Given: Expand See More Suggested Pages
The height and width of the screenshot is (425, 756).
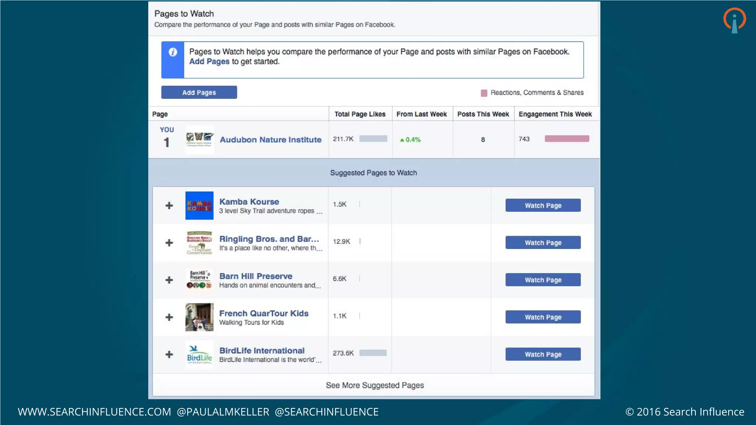Looking at the screenshot, I should click(x=374, y=385).
